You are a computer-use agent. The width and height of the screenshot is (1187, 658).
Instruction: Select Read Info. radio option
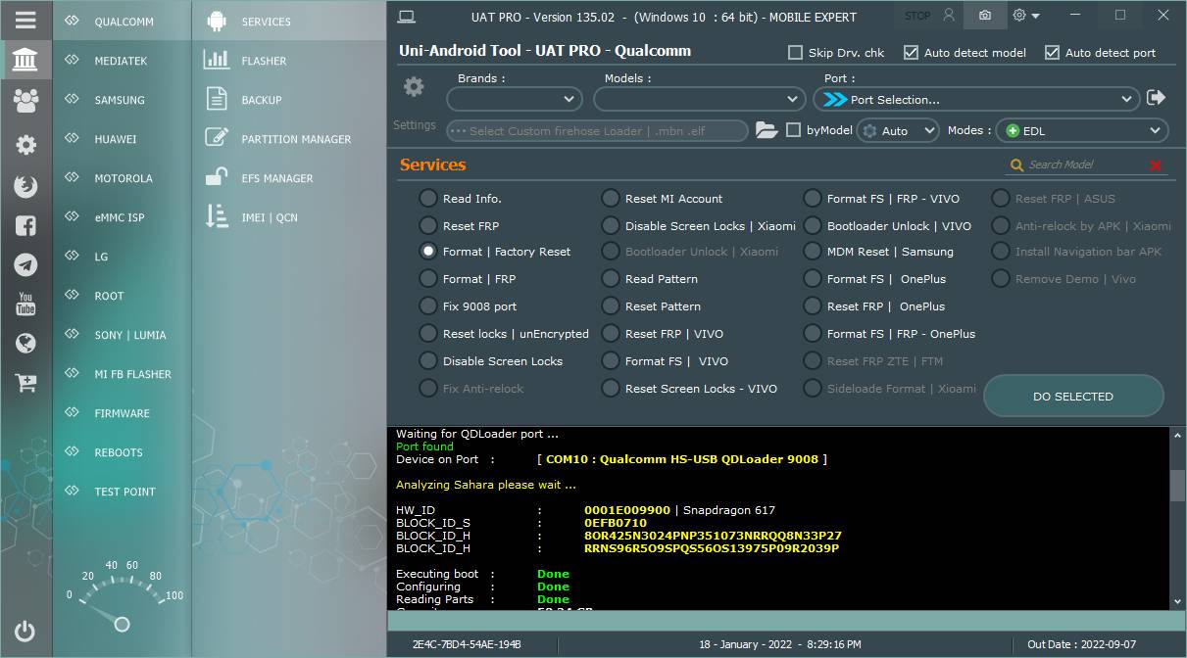click(x=460, y=199)
